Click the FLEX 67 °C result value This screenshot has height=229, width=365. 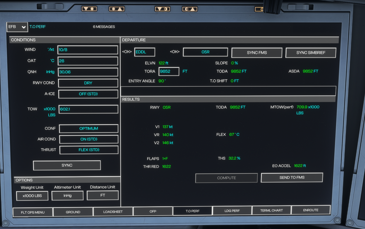pos(234,135)
